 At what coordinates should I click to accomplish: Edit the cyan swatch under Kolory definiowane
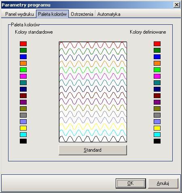[x=157, y=135]
